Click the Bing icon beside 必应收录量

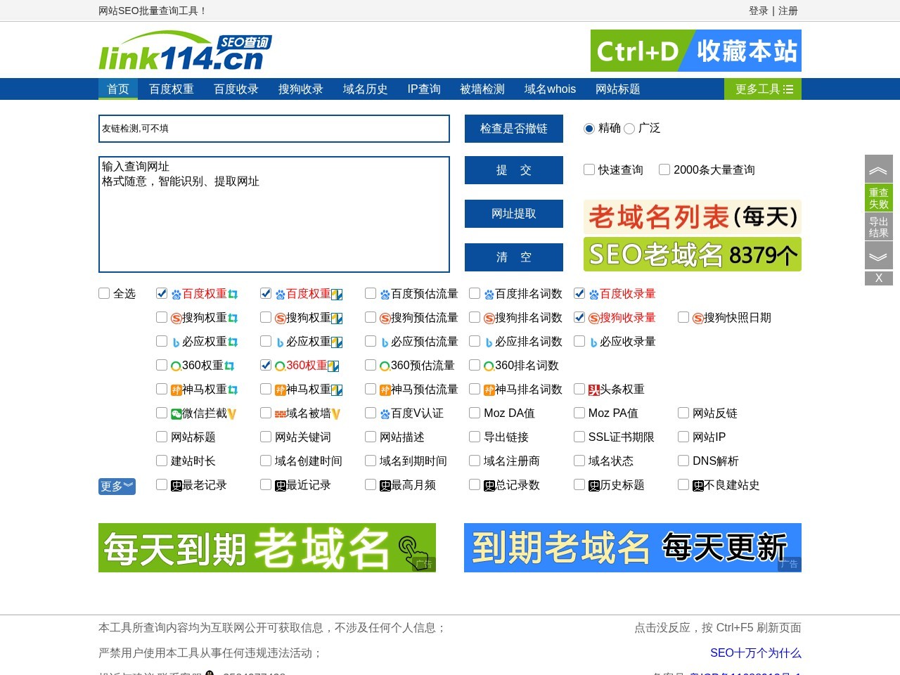[594, 342]
